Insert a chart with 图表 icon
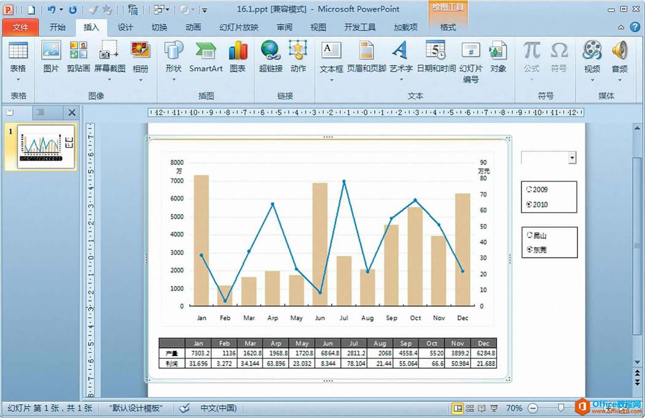 [238, 57]
